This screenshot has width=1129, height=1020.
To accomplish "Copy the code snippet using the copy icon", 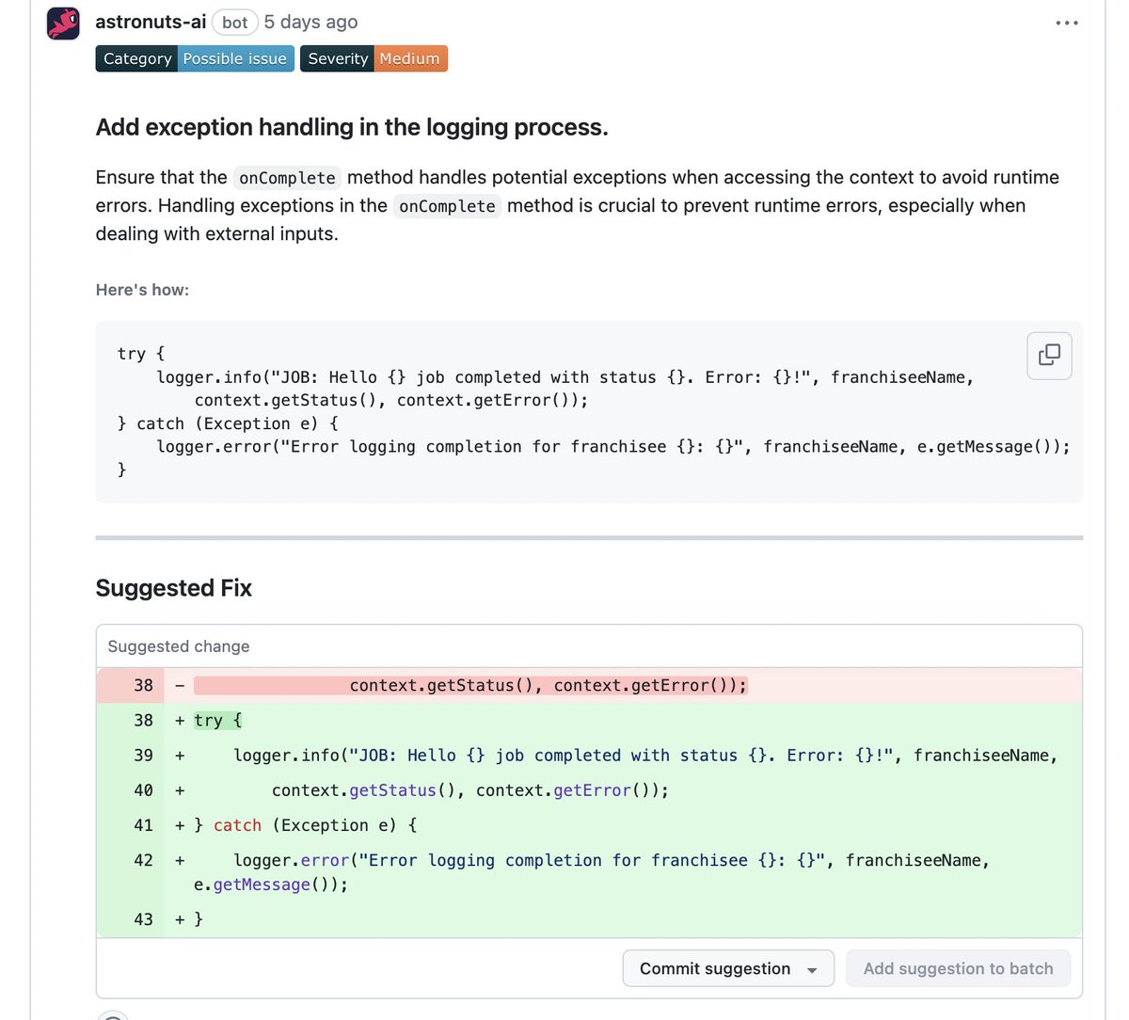I will pos(1048,355).
